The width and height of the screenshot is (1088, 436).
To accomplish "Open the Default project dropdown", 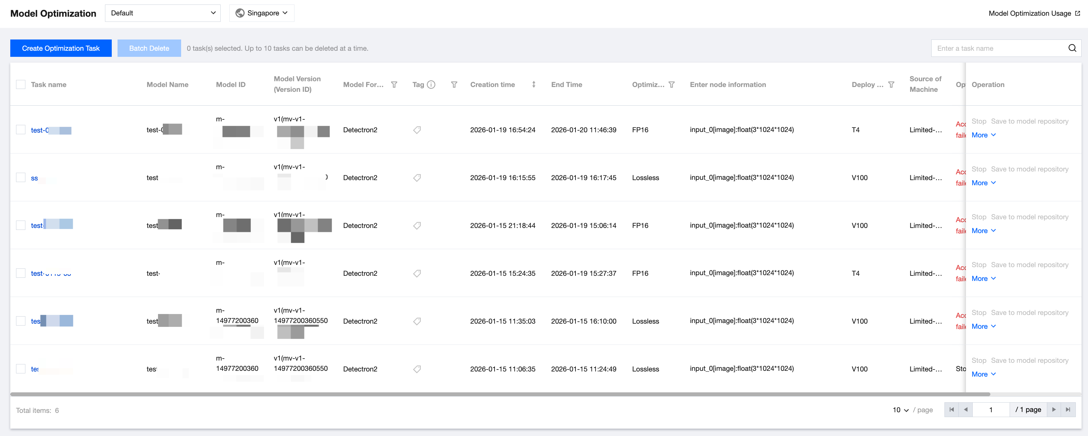I will [x=162, y=13].
